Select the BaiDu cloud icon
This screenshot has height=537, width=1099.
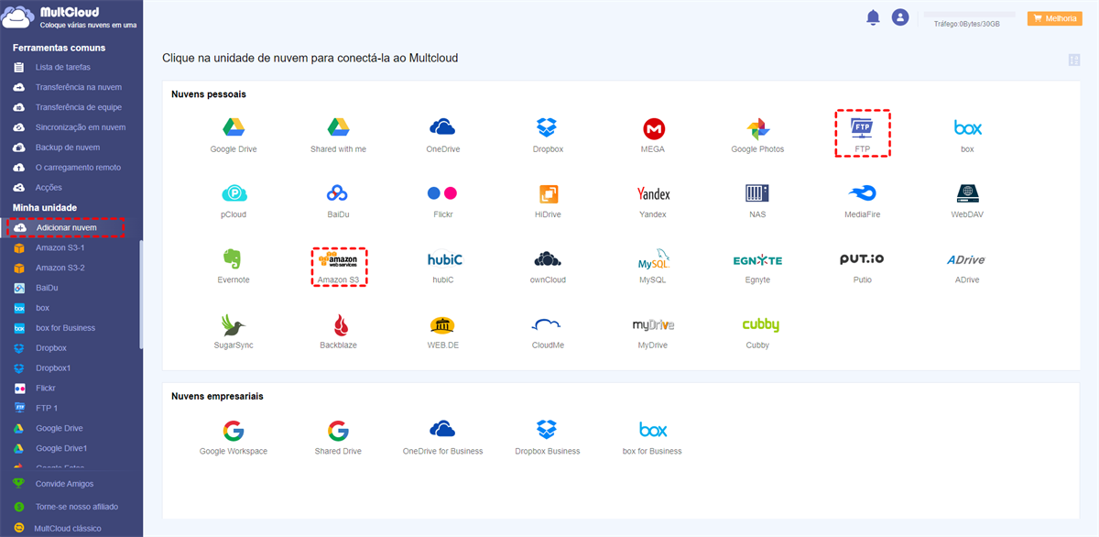338,193
